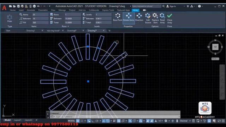
Task: Open the Annotate ribbon tab
Action: (31, 10)
